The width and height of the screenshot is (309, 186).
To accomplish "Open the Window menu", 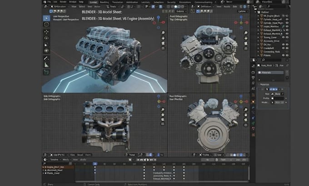I will [73, 2].
